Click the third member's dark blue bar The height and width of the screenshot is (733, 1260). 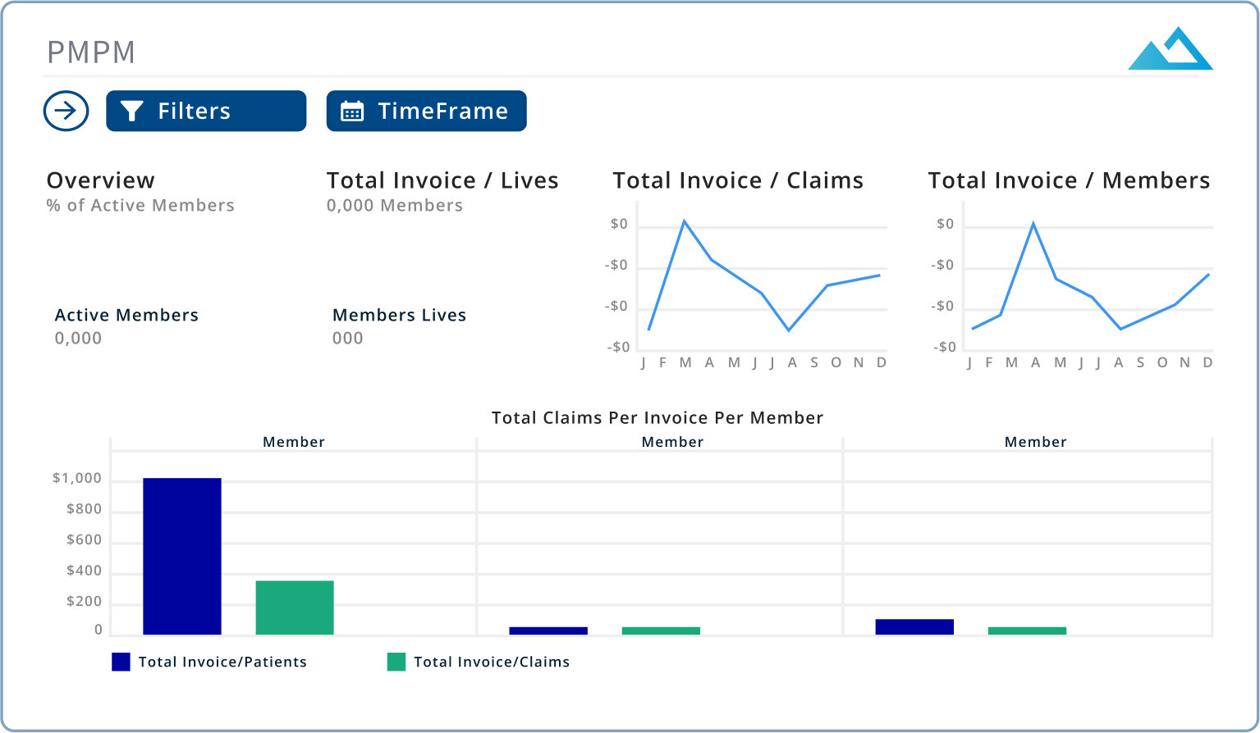[914, 626]
